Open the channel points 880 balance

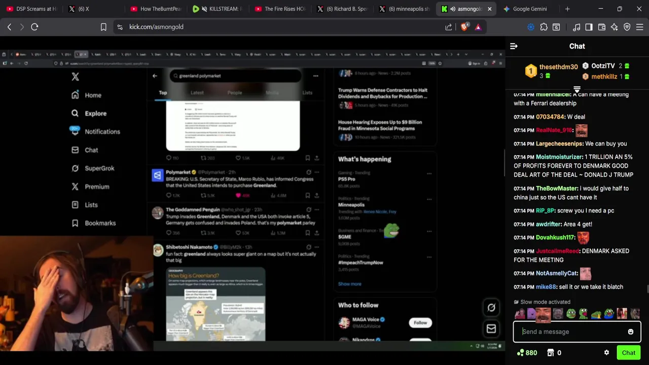point(527,353)
